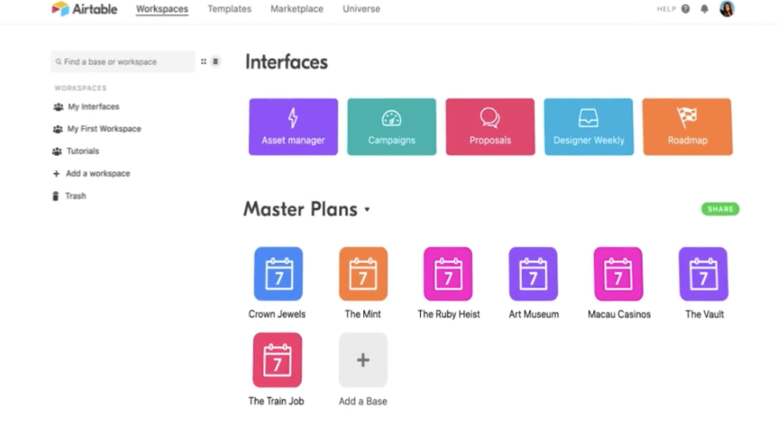Open the Marketplace tab

click(x=297, y=9)
